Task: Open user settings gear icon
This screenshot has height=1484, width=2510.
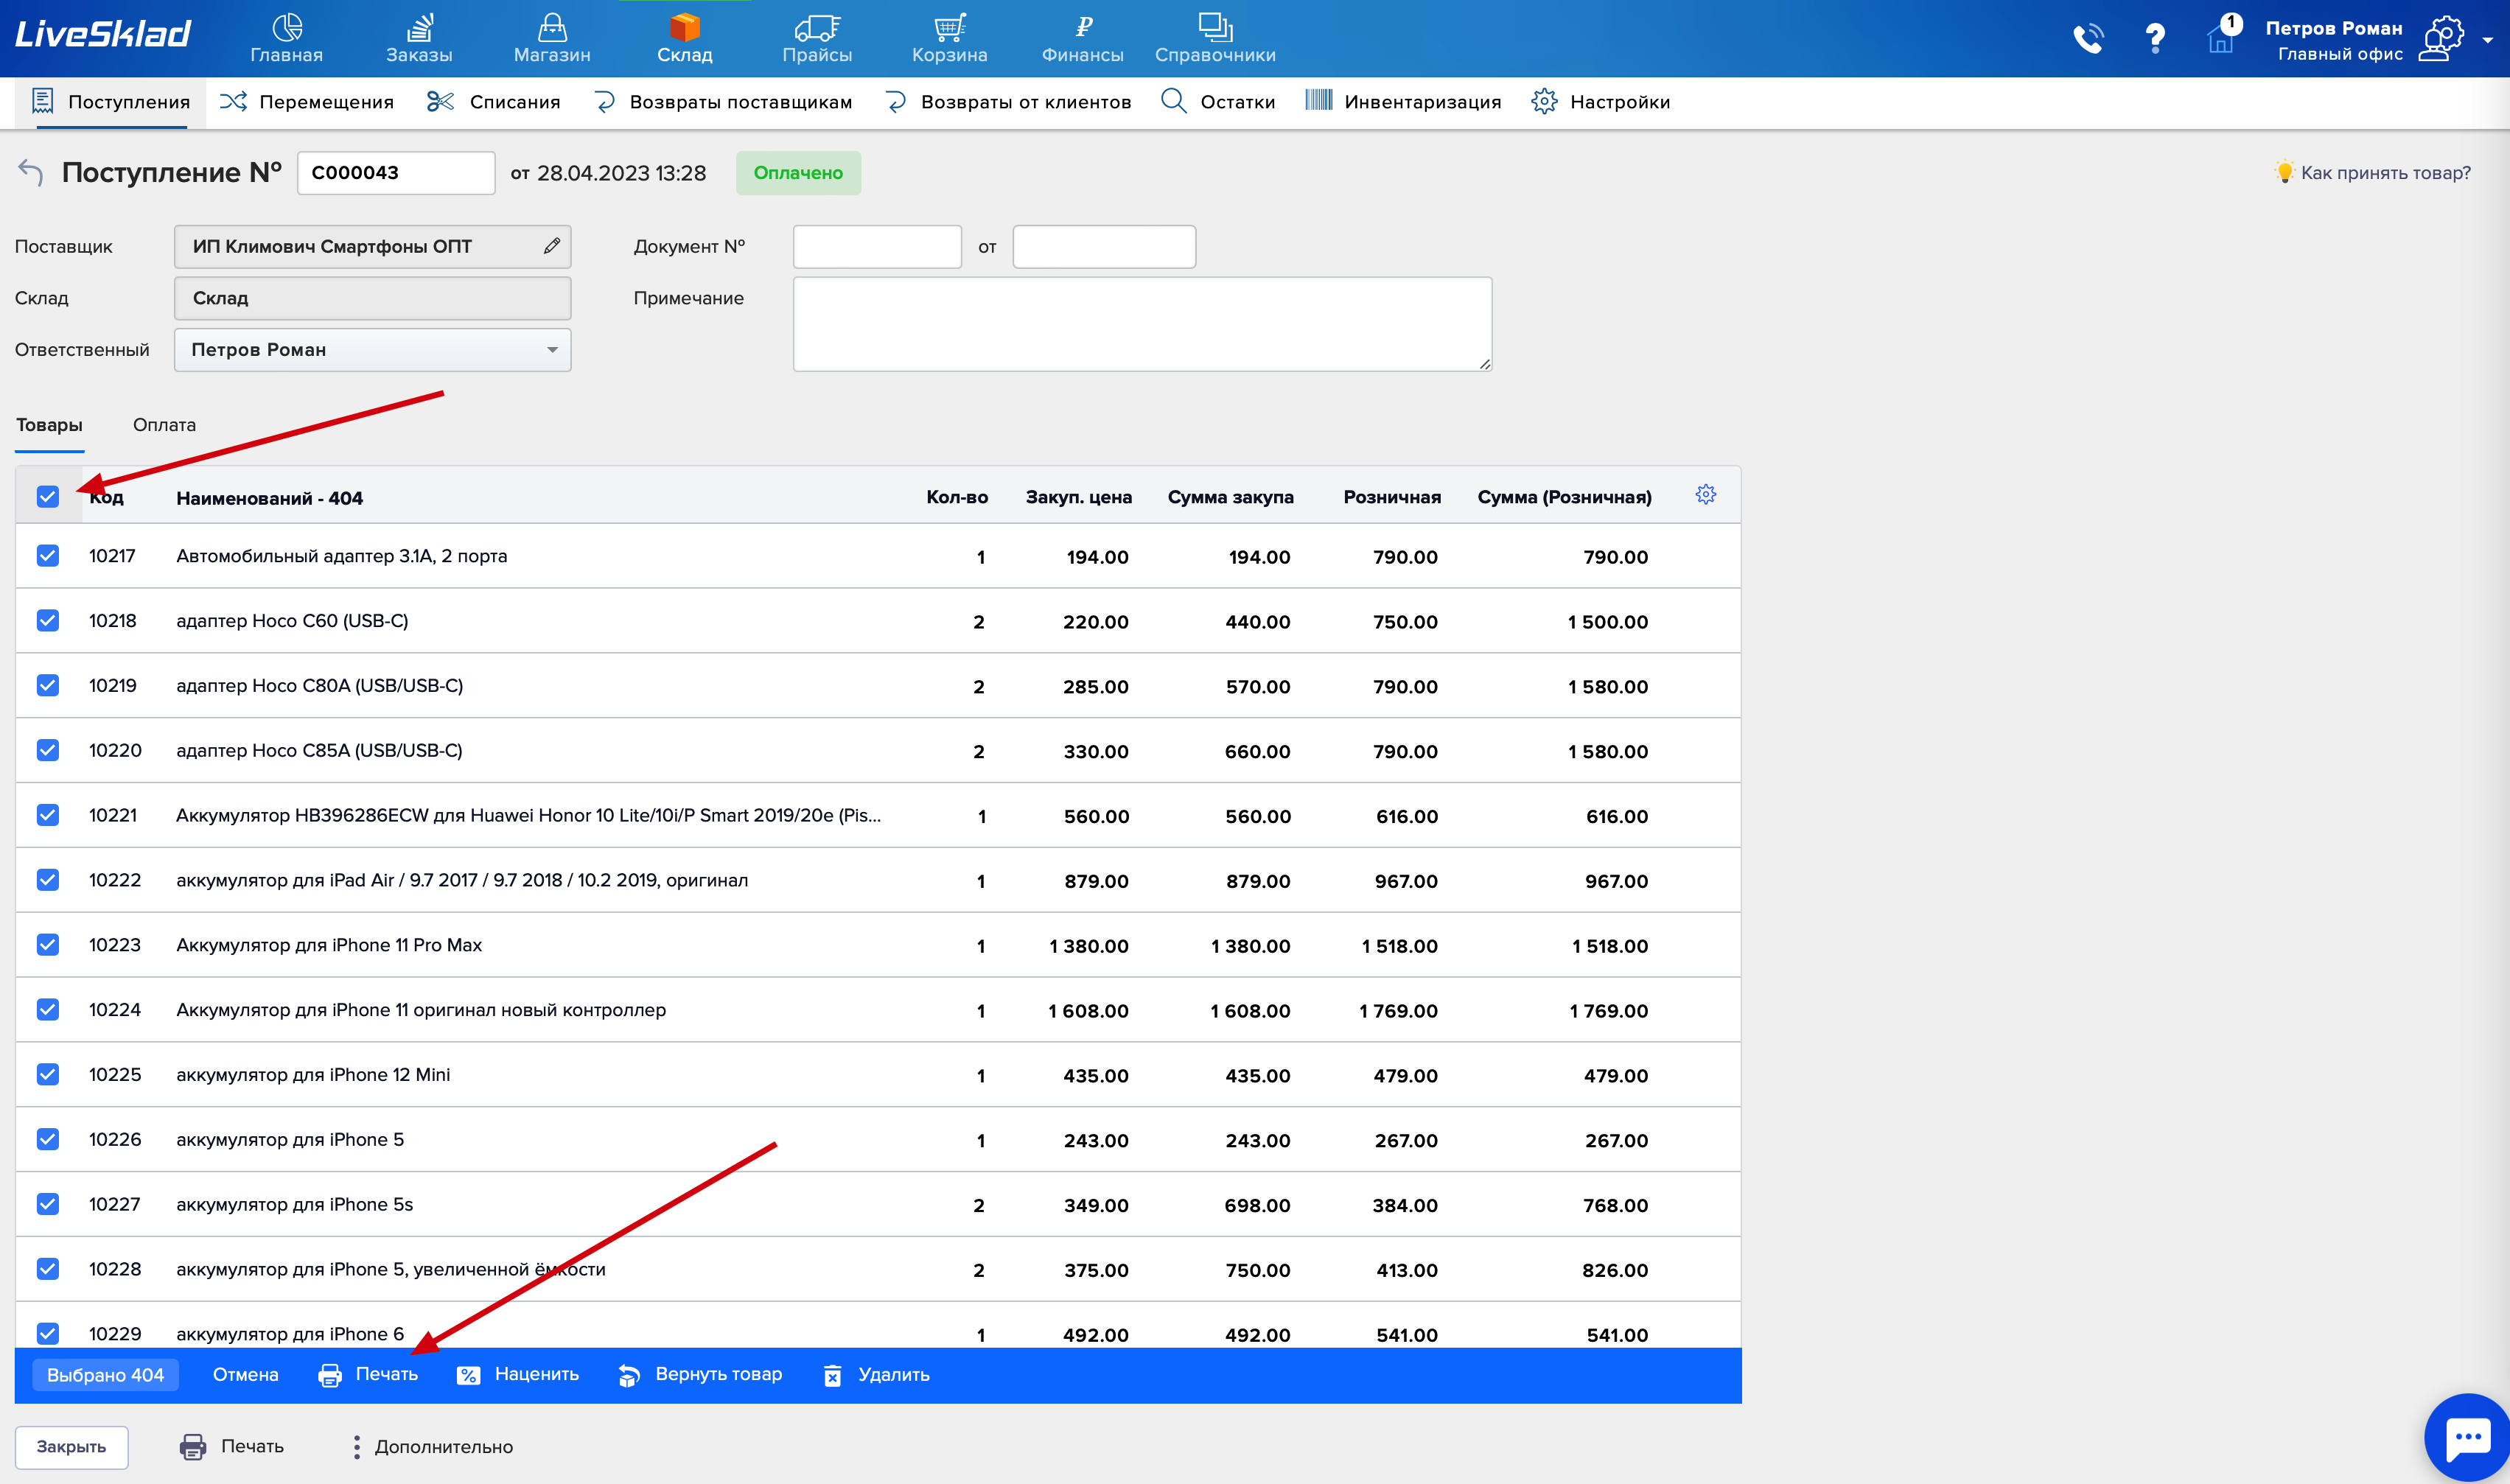Action: [x=2441, y=39]
